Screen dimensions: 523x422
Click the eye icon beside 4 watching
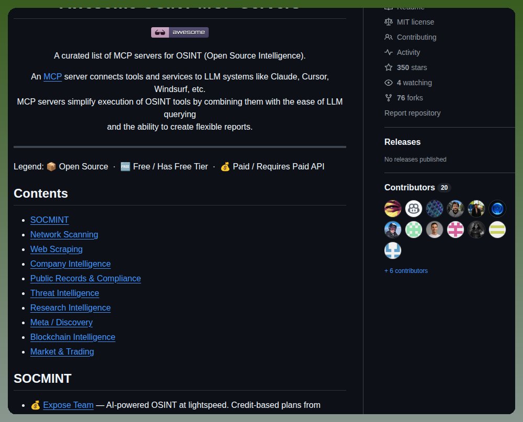(388, 83)
